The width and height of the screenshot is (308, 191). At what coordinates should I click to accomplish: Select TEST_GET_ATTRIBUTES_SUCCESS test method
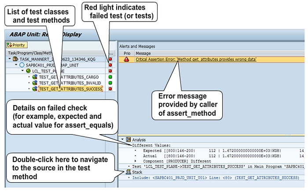tap(70, 89)
